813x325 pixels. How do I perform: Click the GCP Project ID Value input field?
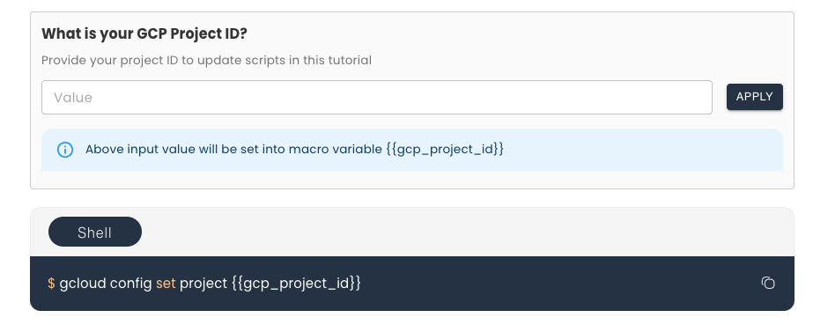click(x=376, y=98)
